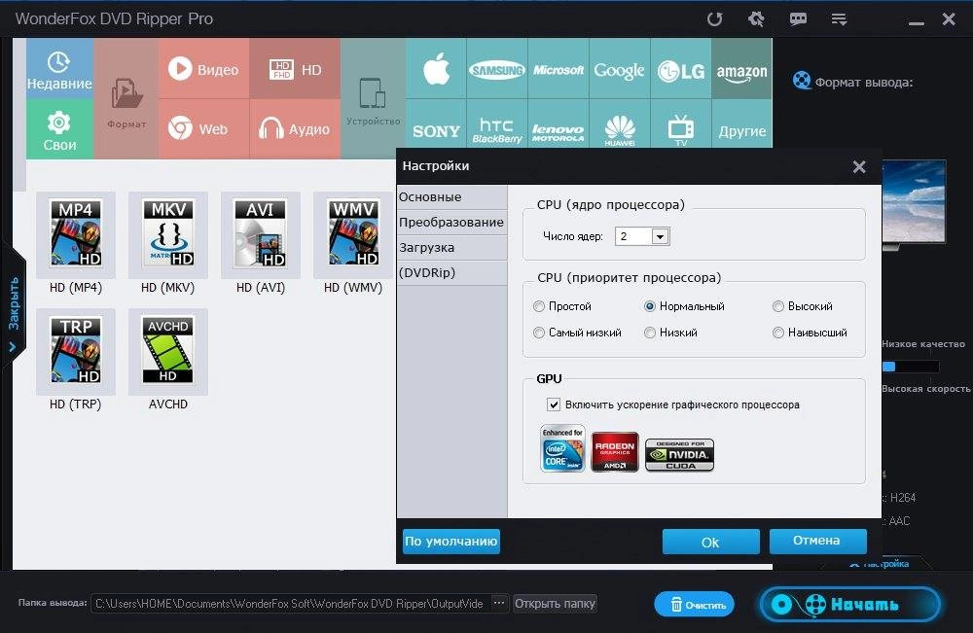973x633 pixels.
Task: Open the (DVDRip) settings tab
Action: tap(451, 273)
